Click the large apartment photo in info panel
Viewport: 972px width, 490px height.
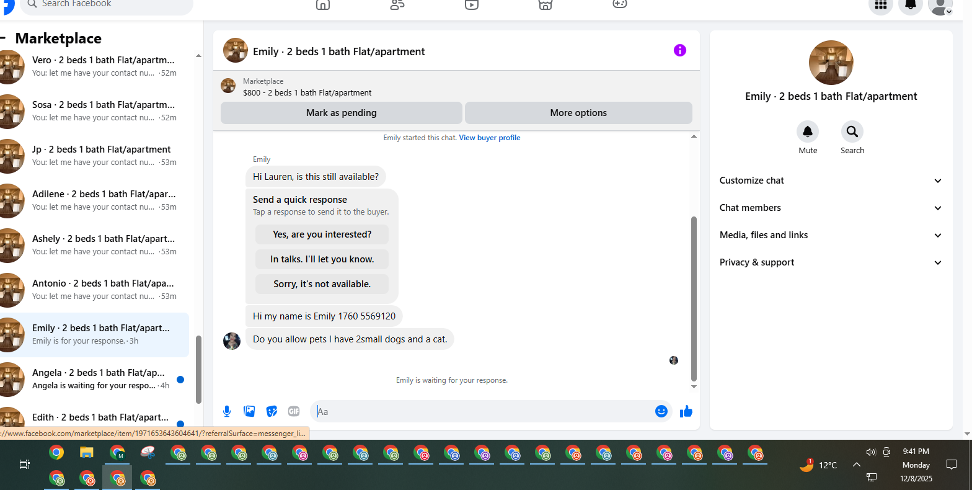pos(831,63)
